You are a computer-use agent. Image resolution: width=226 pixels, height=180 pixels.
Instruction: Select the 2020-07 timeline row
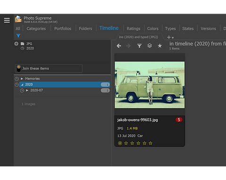click(x=65, y=90)
